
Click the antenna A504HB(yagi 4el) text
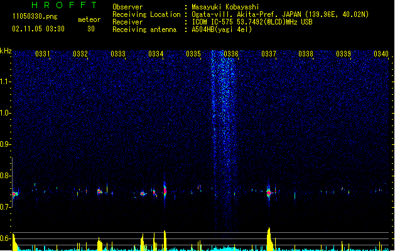point(222,29)
